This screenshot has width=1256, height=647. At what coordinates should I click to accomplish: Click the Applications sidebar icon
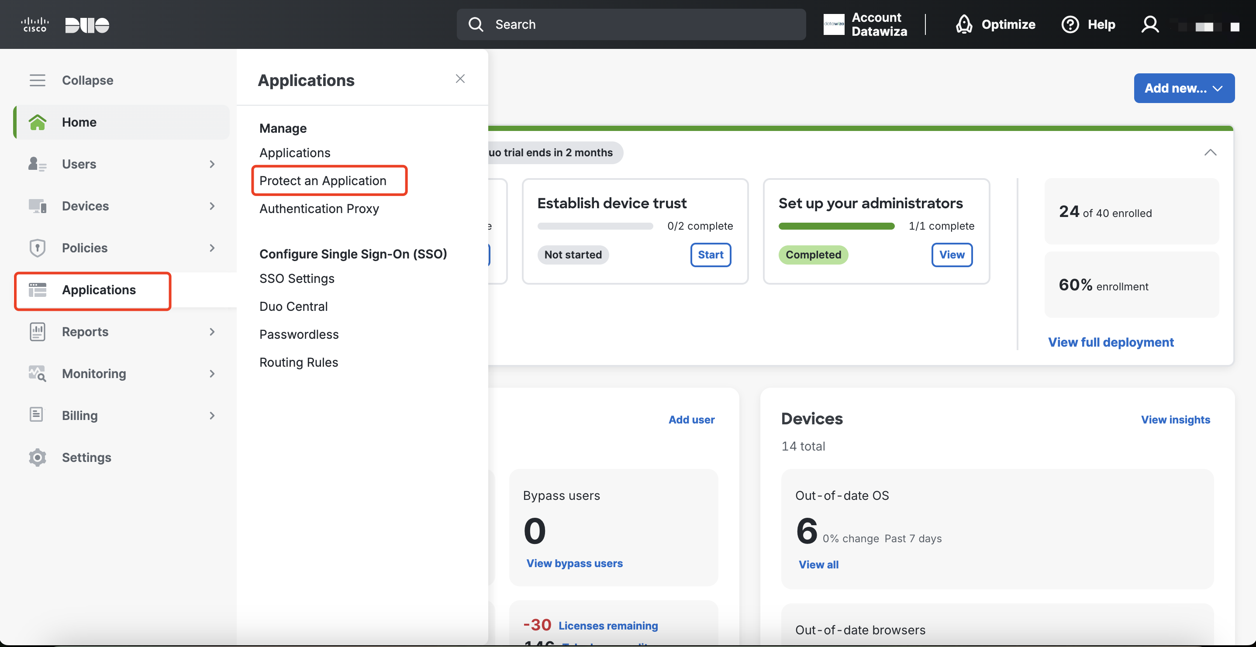click(38, 289)
